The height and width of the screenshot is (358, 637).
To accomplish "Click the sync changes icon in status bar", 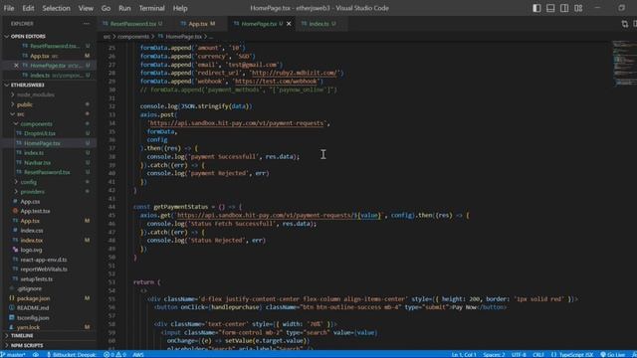I will coord(36,354).
